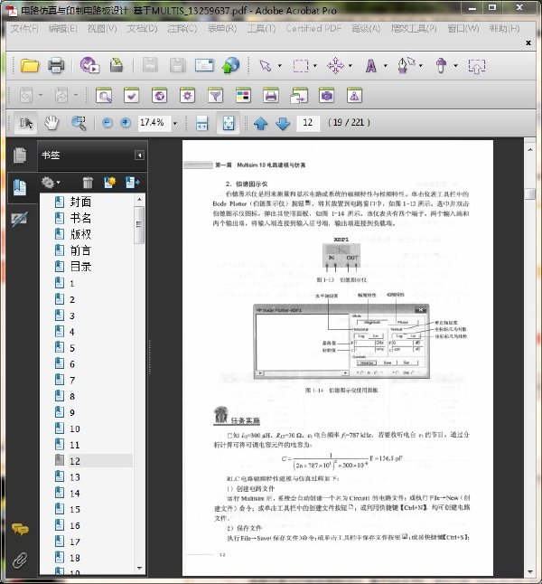This screenshot has width=542, height=584.
Task: Click the globe upload icon
Action: point(230,65)
